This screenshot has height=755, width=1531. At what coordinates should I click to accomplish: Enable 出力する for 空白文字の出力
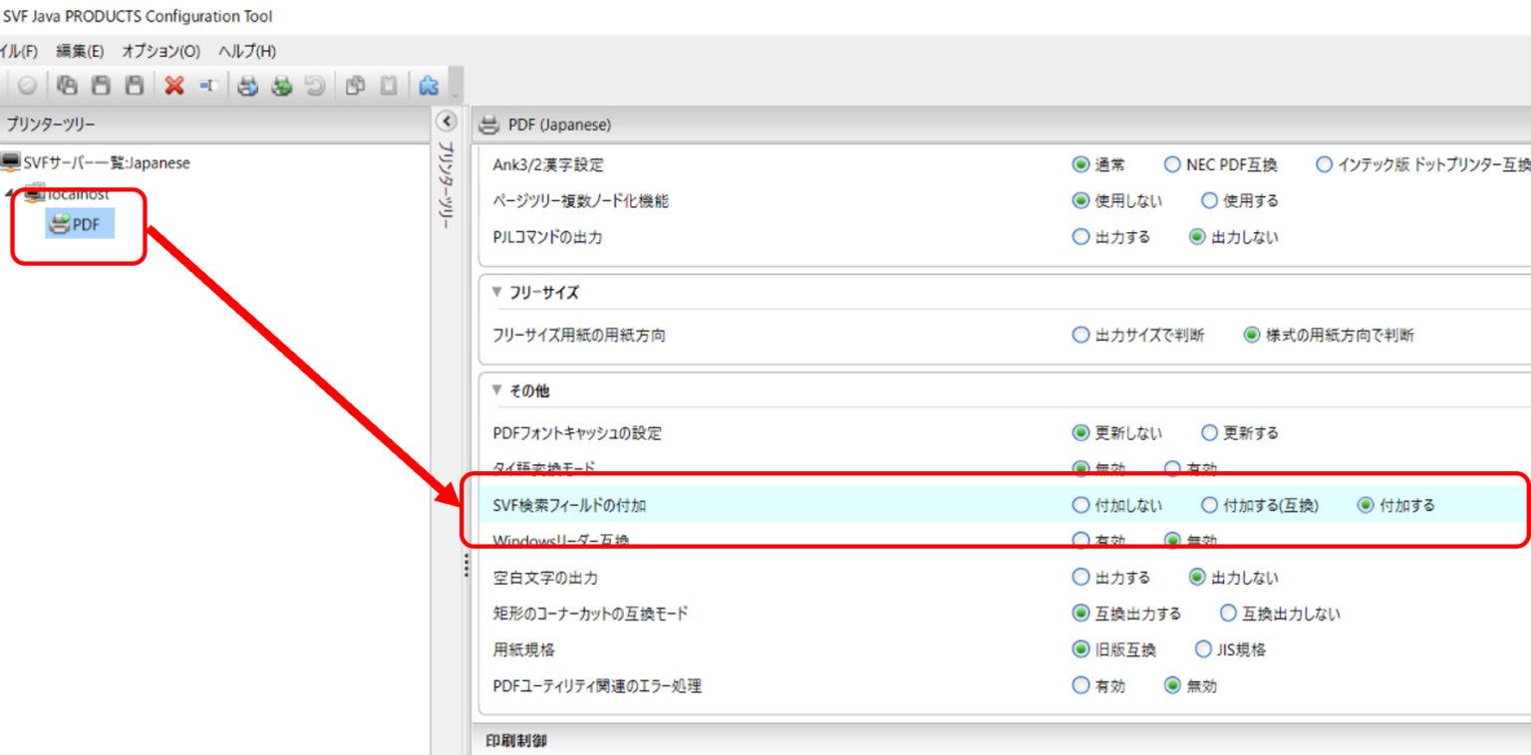click(1079, 575)
